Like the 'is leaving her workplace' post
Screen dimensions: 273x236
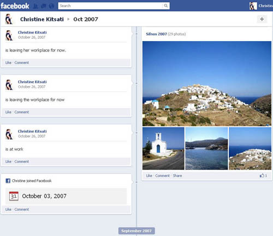tap(8, 62)
